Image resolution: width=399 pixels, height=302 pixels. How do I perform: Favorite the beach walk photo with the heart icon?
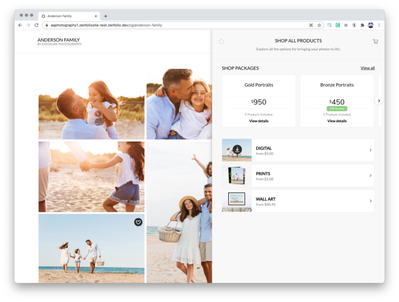pyautogui.click(x=138, y=222)
